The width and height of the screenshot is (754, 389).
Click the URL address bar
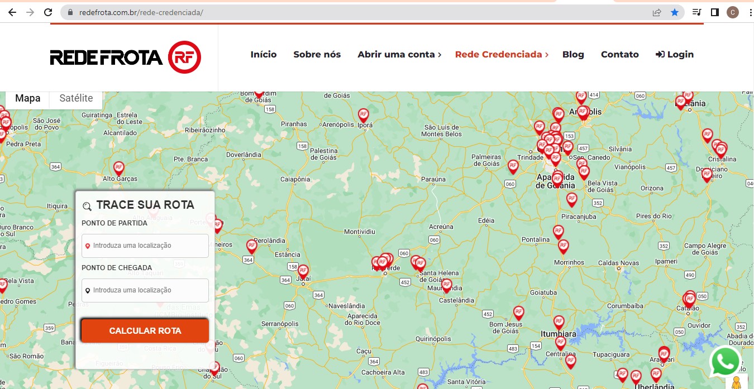click(x=357, y=12)
